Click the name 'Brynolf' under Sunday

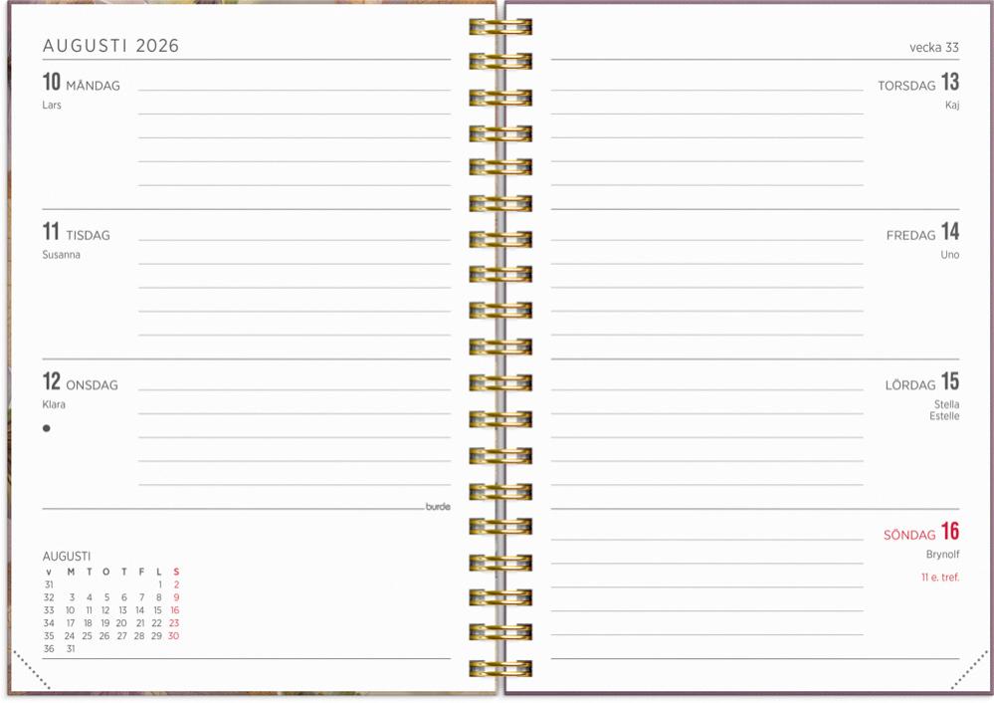(x=942, y=555)
